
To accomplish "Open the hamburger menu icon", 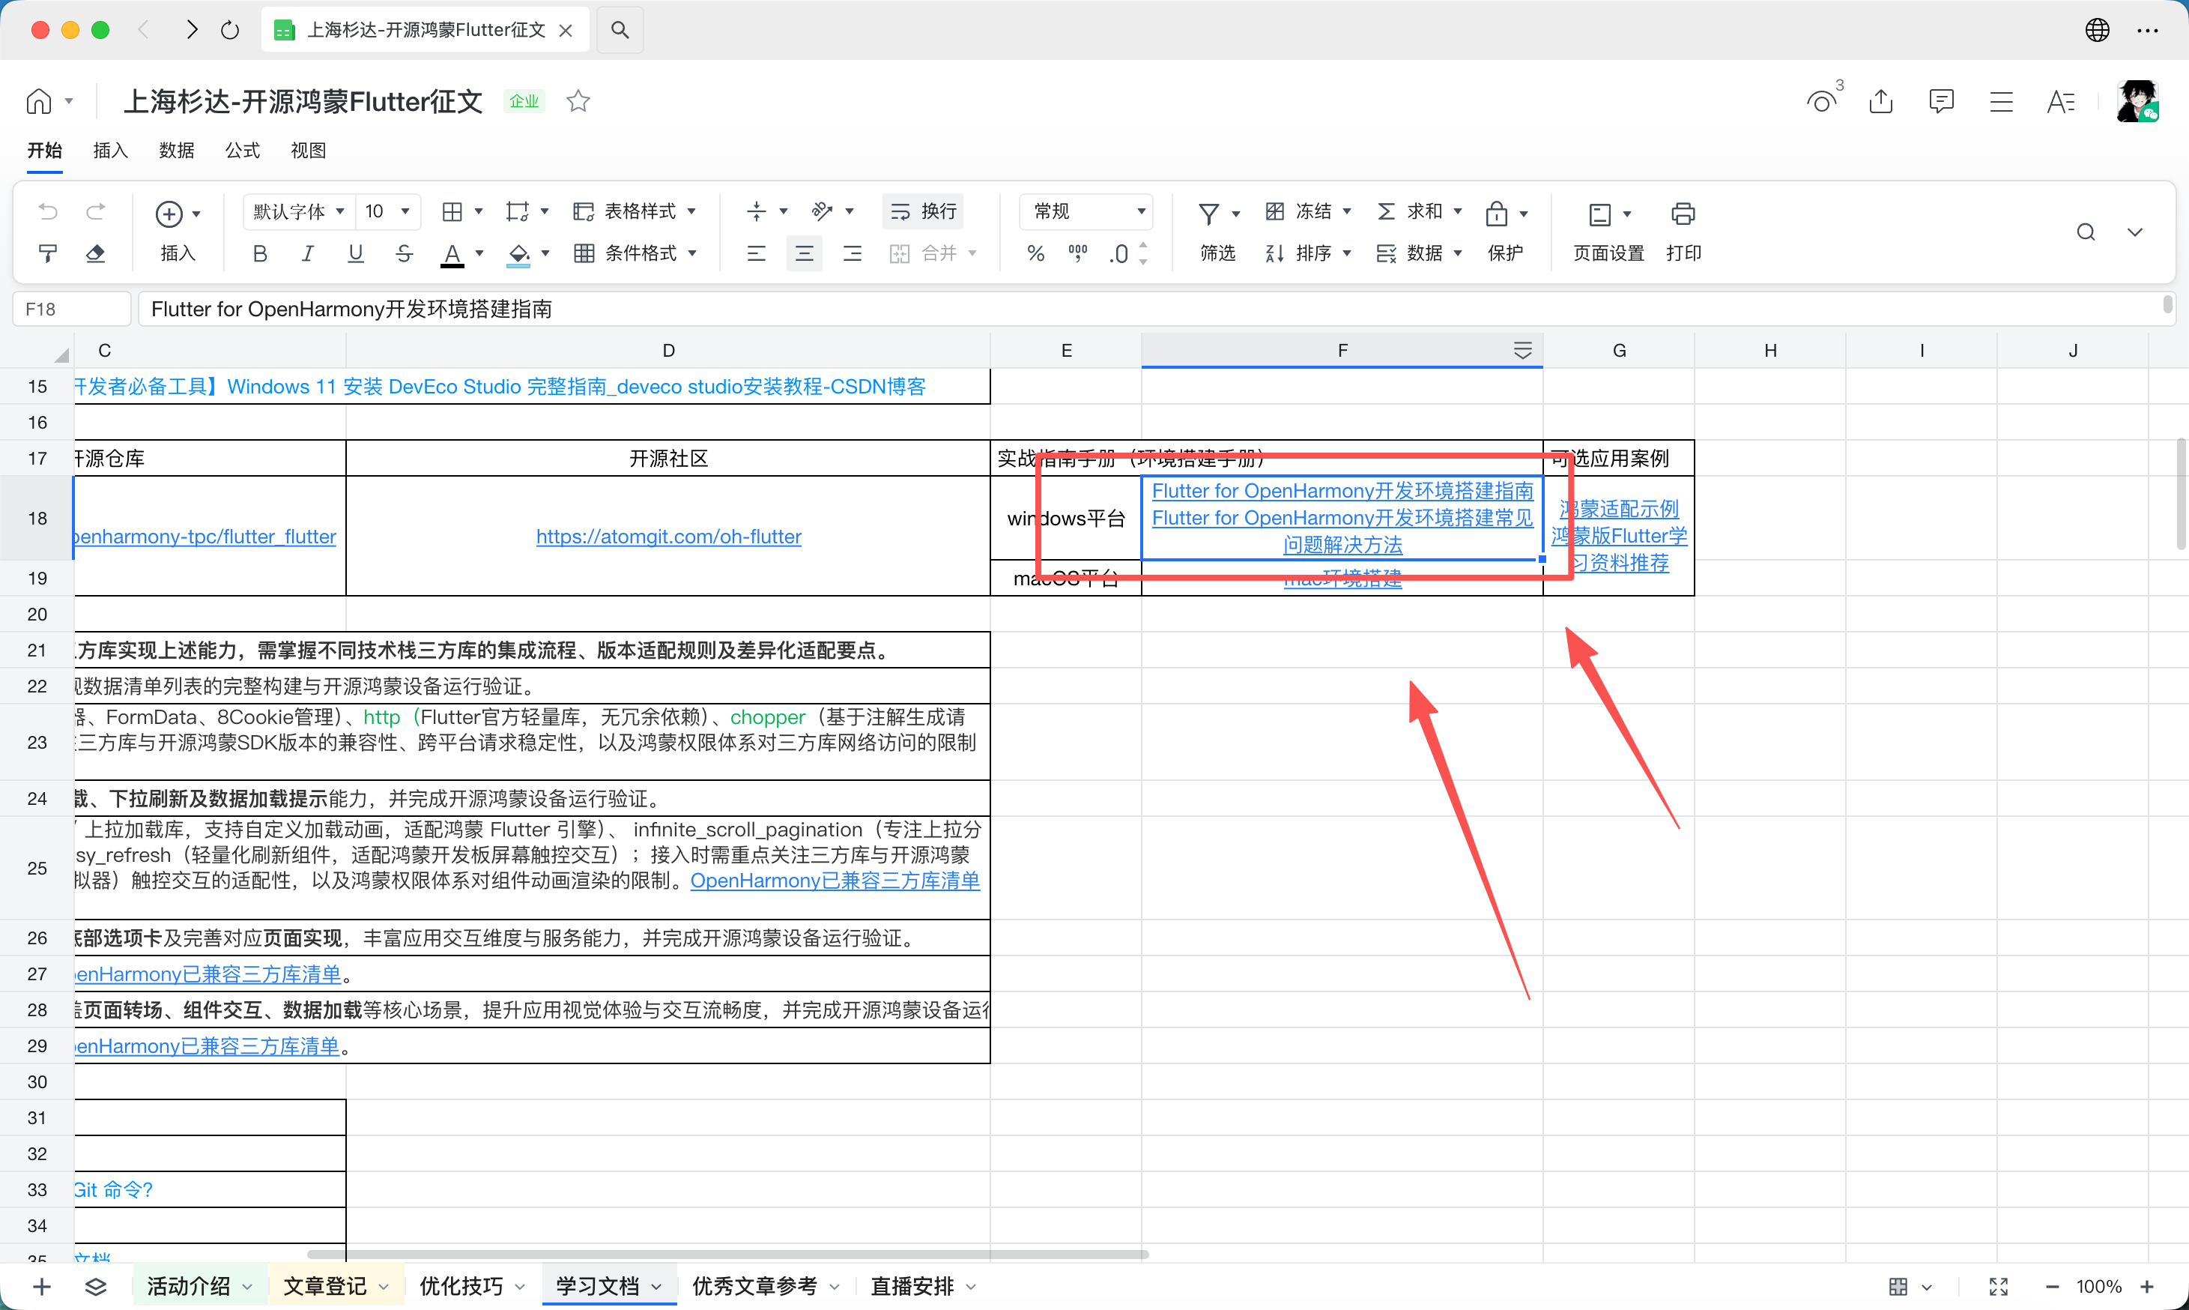I will 2001,101.
